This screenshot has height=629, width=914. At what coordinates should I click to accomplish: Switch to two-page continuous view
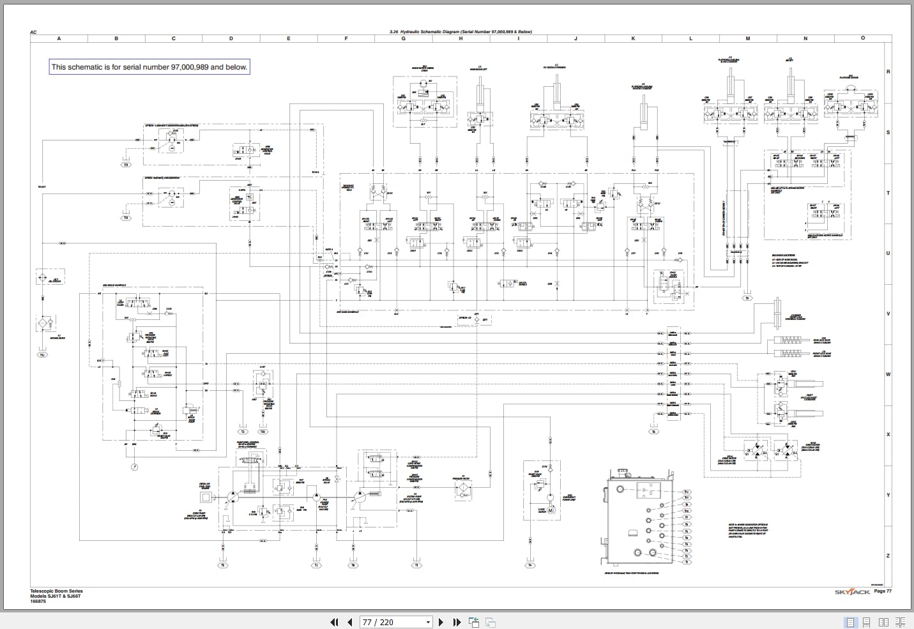(901, 622)
